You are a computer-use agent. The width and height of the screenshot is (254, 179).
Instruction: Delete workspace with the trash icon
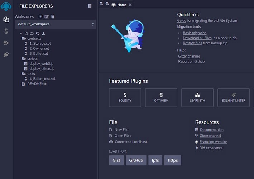53,16
